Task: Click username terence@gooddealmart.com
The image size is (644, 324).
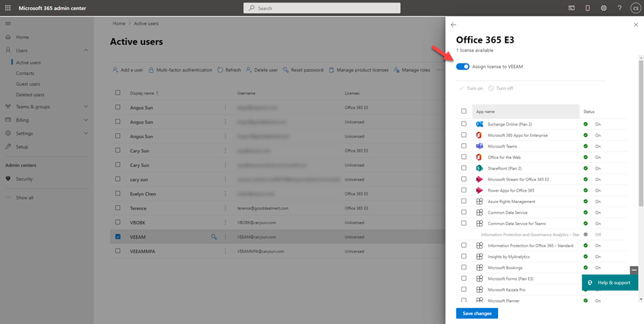Action: coord(263,208)
